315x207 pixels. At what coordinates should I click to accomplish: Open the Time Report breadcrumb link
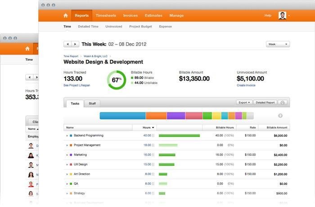(x=71, y=56)
